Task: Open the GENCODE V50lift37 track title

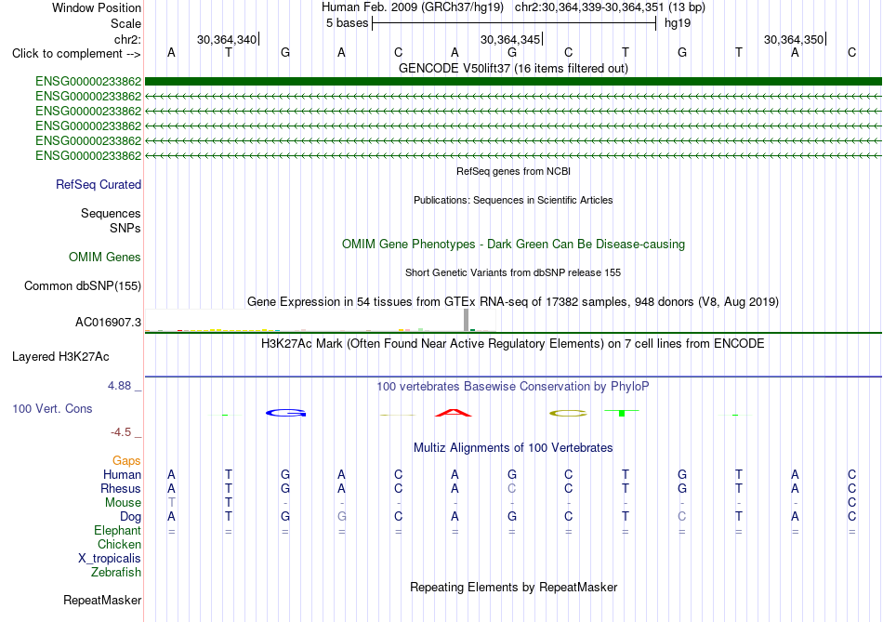Action: pyautogui.click(x=513, y=68)
